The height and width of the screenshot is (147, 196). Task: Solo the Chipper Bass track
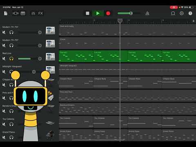click(11, 85)
